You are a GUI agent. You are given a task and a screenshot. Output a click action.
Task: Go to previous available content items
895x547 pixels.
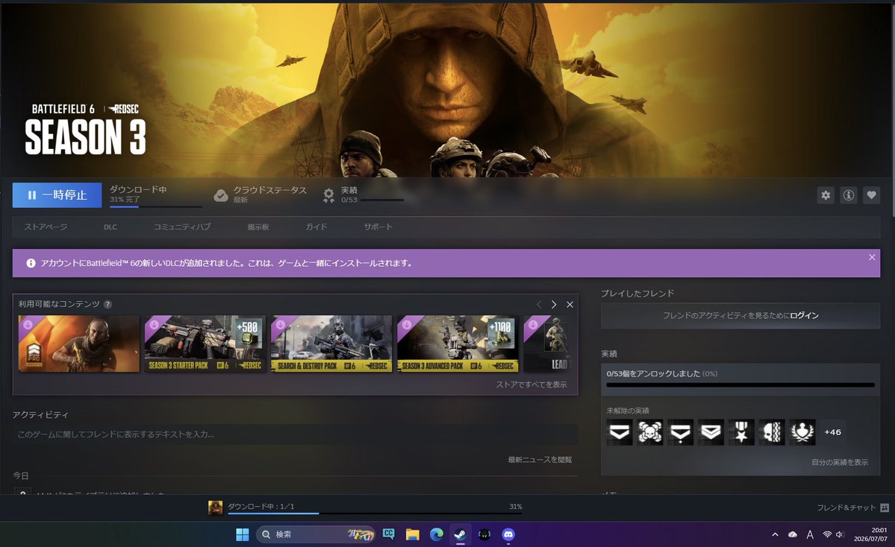[x=539, y=305]
